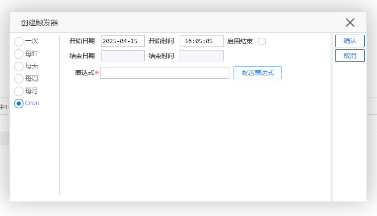Confirm with the 确认 button
Viewport: 377px width, 216px height.
[x=350, y=41]
